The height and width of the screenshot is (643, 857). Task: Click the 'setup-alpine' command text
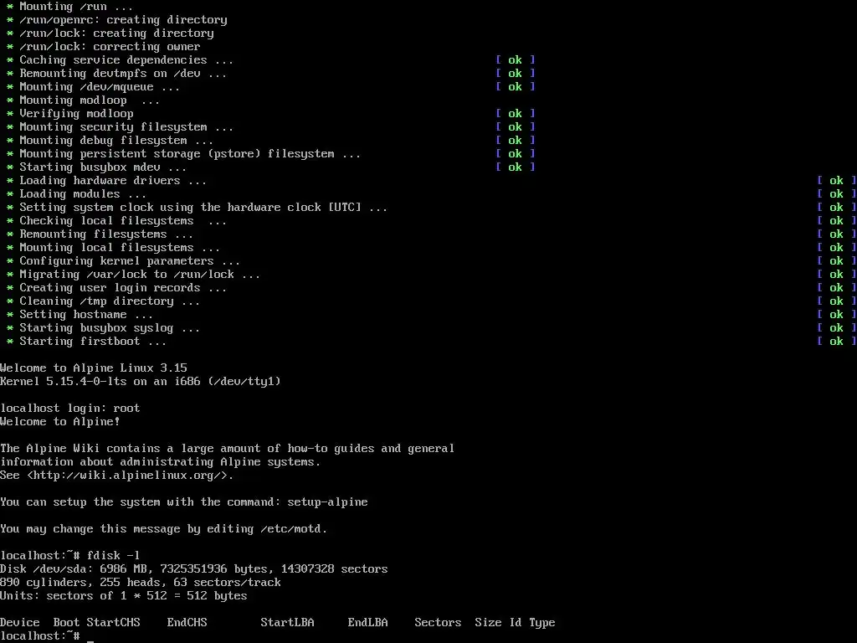coord(327,502)
